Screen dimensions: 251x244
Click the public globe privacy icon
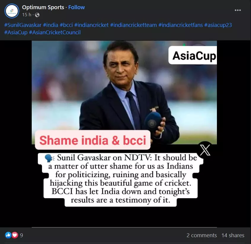37,15
